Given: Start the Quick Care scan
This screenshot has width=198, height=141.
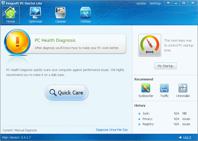Looking at the screenshot, I should tap(66, 93).
